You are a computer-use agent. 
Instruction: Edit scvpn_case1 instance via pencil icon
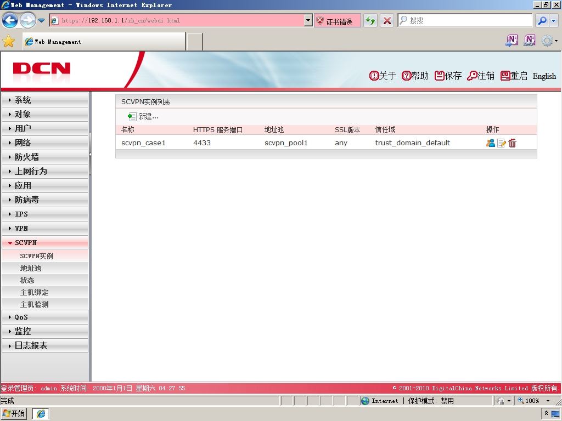coord(502,143)
